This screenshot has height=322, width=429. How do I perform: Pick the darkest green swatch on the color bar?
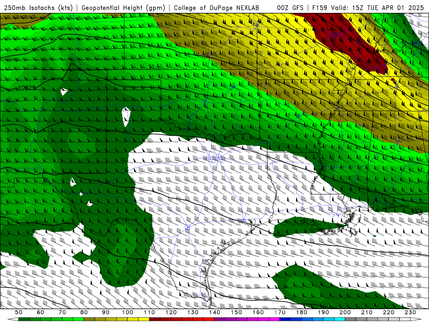tap(24, 319)
